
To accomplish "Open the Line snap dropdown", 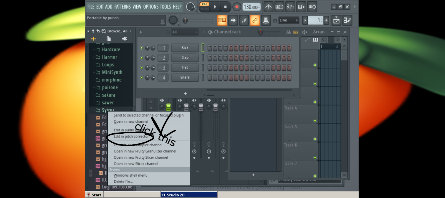I will tap(289, 20).
